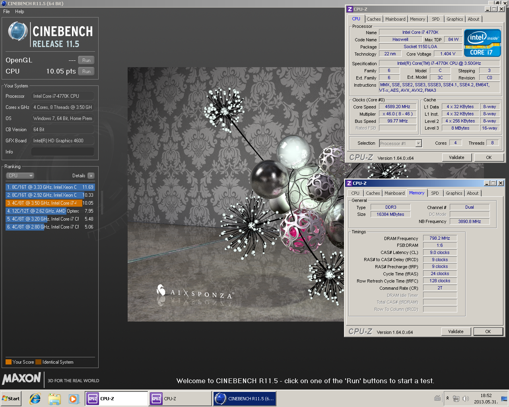
Task: Launch Internet Explorer from taskbar
Action: [35, 399]
